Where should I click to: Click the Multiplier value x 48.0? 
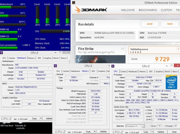(134, 113)
